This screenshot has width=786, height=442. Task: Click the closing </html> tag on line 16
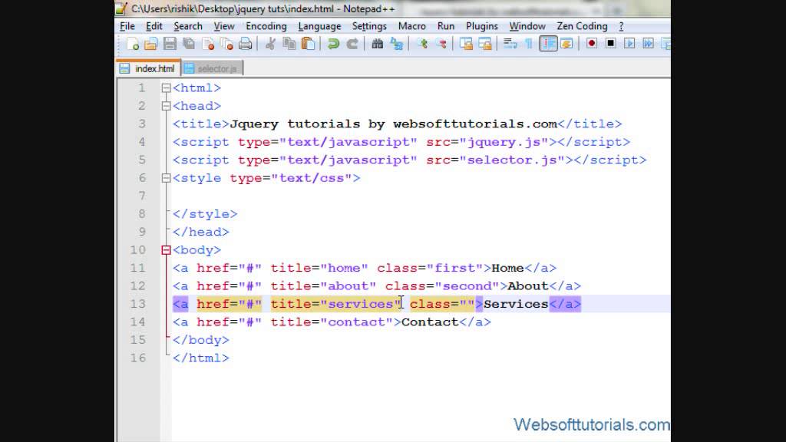click(200, 358)
